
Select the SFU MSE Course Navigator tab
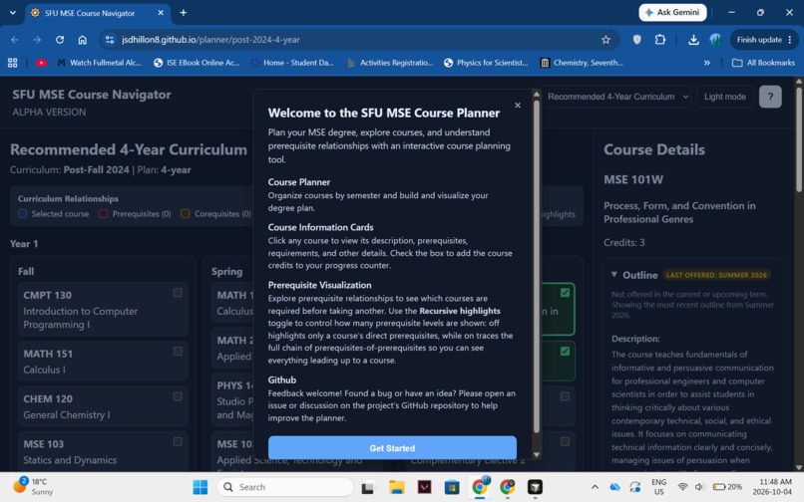click(98, 13)
